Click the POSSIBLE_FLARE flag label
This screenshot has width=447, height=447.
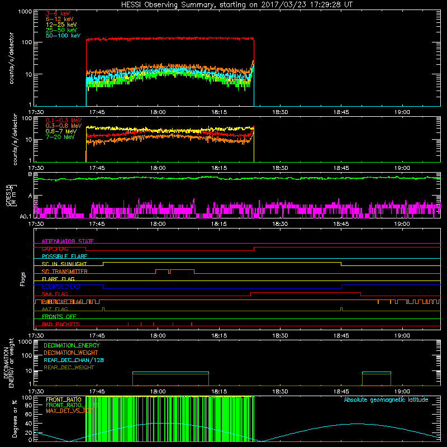pos(64,256)
